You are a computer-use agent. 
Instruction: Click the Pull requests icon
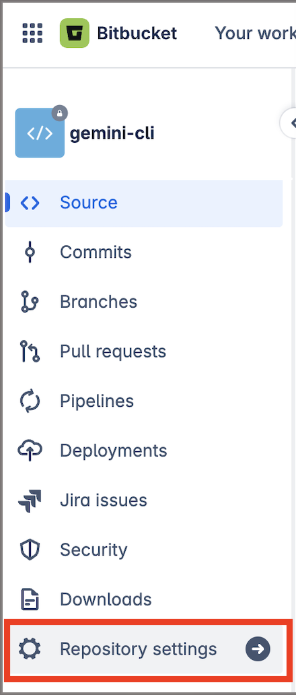point(30,352)
